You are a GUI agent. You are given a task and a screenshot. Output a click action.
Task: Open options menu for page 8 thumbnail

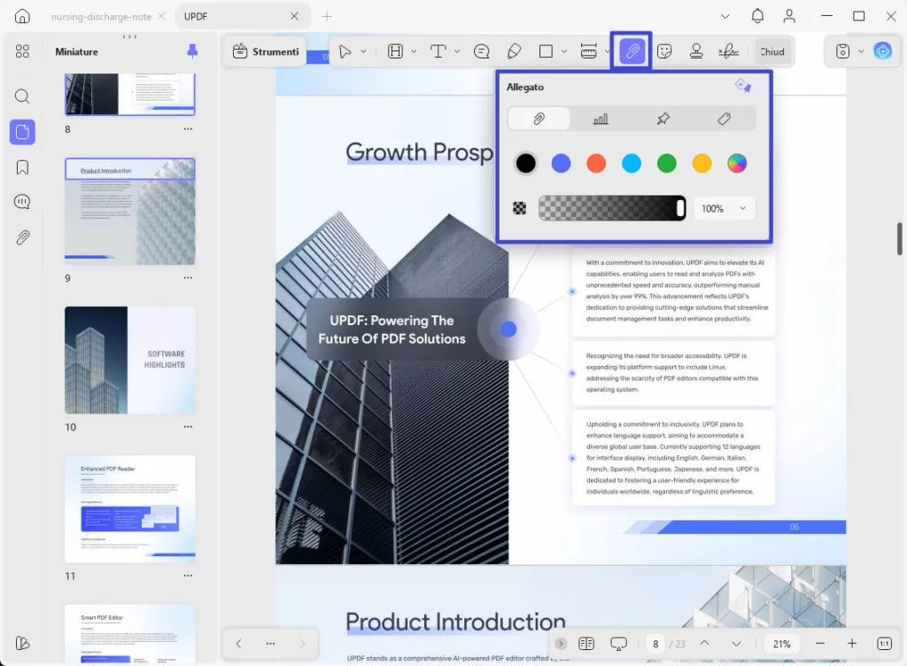point(188,129)
